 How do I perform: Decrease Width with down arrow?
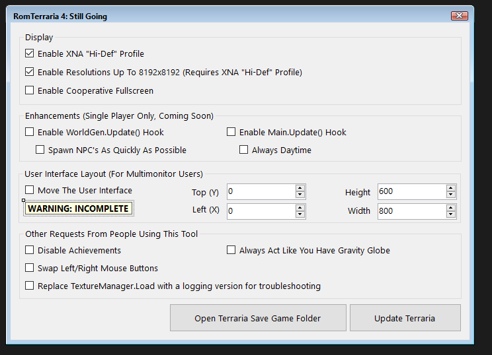pyautogui.click(x=451, y=214)
